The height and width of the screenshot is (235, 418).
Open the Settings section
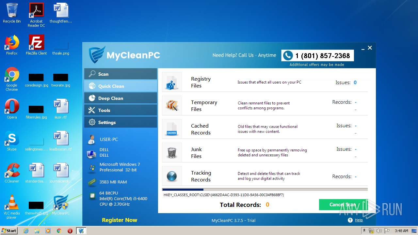[x=121, y=122]
